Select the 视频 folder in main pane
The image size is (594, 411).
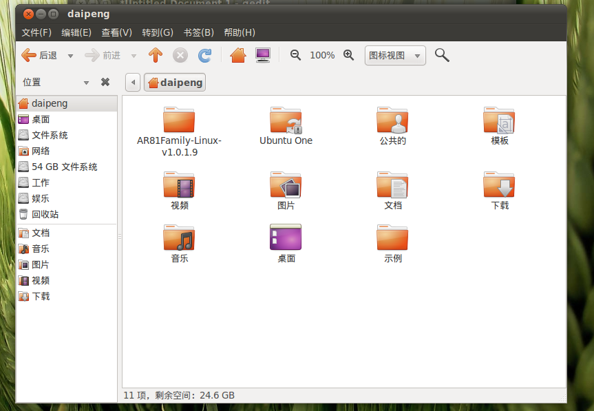pyautogui.click(x=179, y=185)
